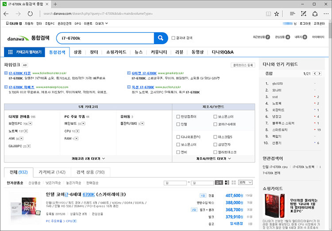Click the danawa logo
The height and width of the screenshot is (231, 332).
pos(18,38)
